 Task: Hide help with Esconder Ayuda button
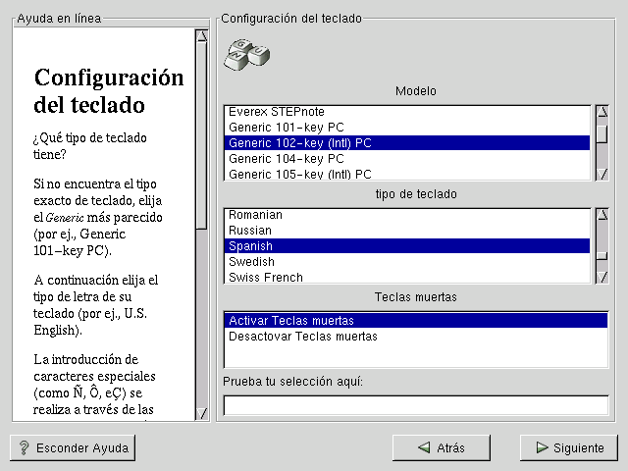73,447
